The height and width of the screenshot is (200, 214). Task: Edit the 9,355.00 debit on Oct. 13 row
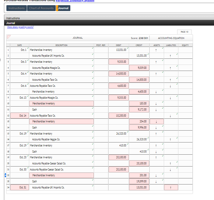tap(119, 98)
